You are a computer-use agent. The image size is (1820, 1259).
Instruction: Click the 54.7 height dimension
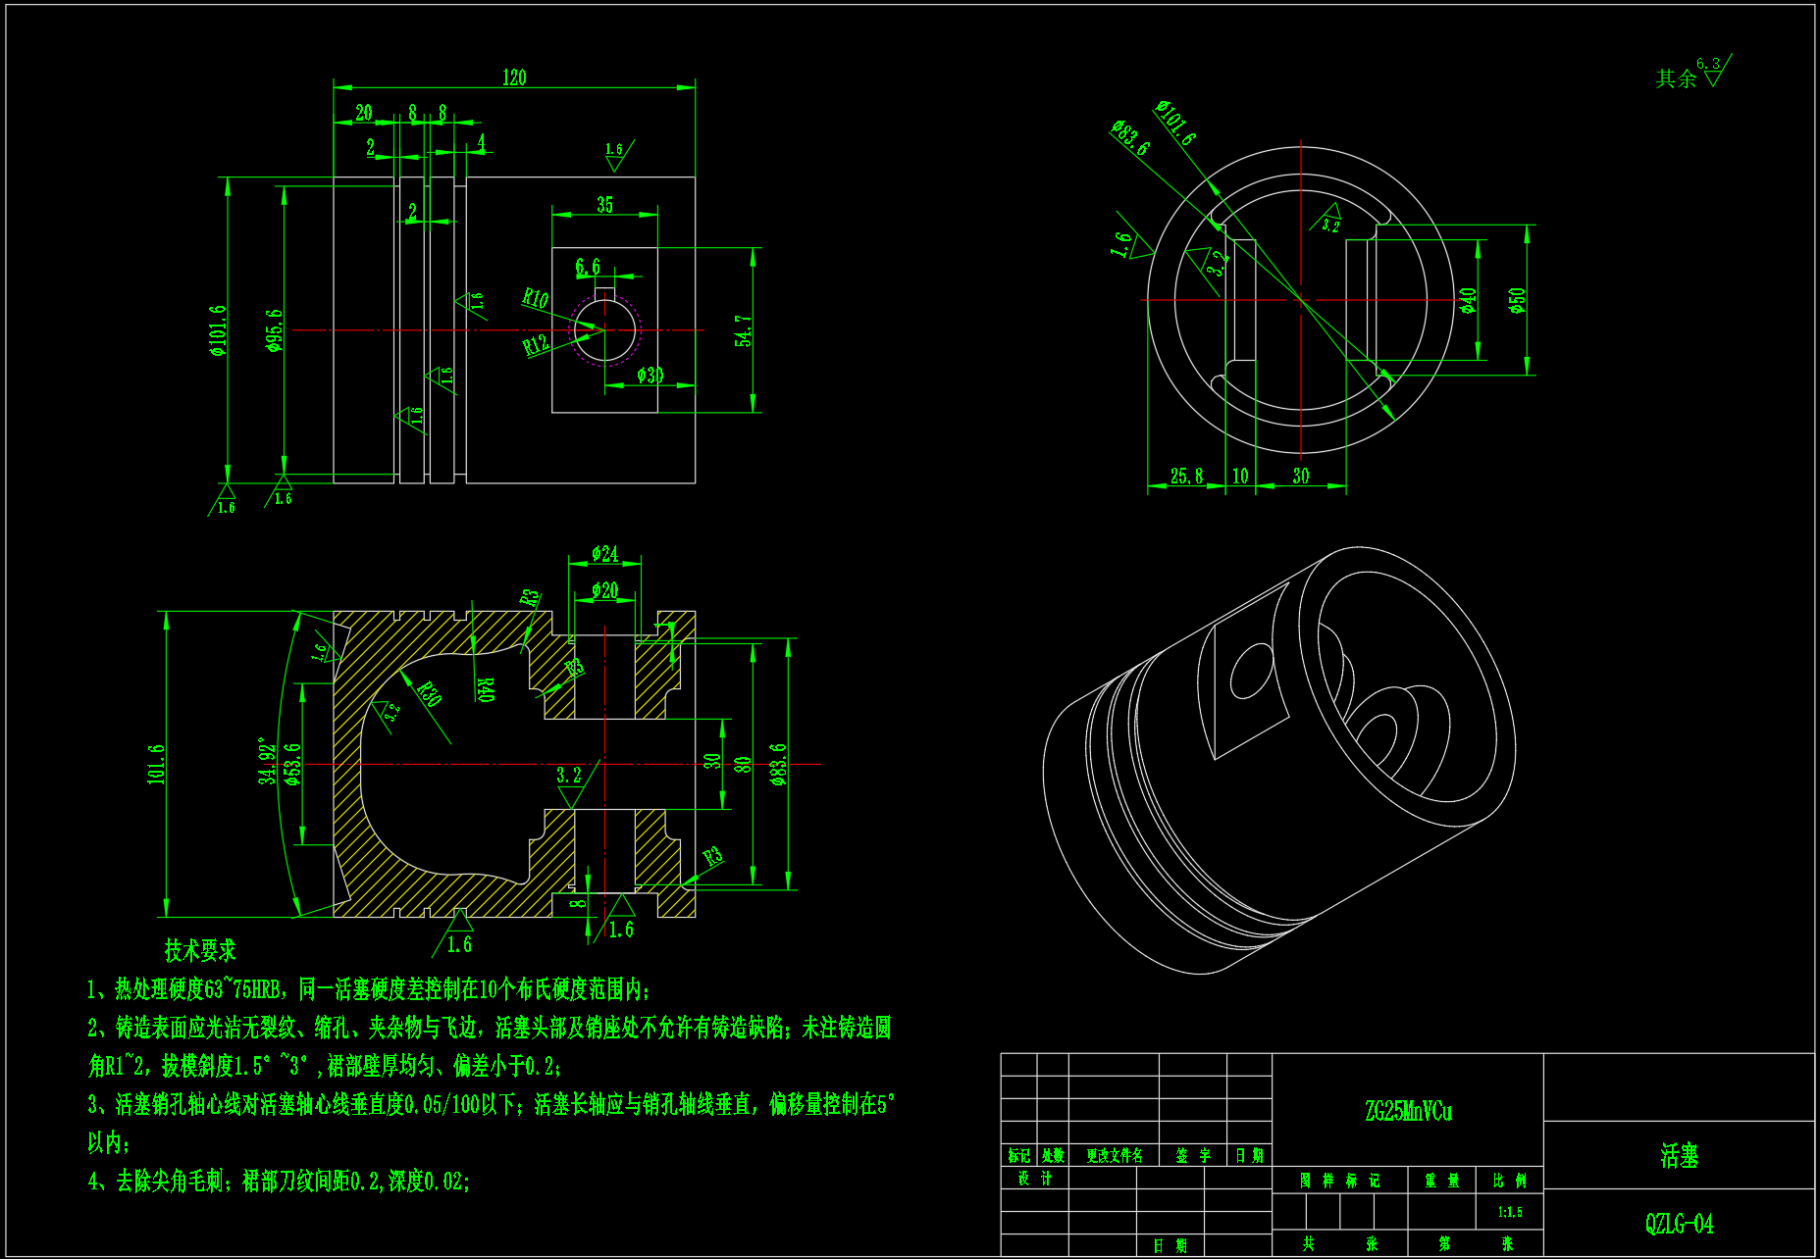744,330
